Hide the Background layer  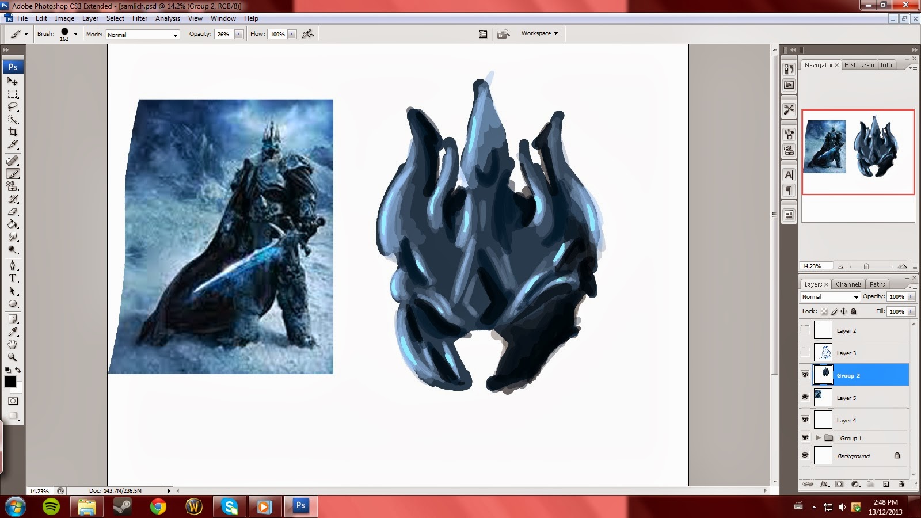pos(805,455)
